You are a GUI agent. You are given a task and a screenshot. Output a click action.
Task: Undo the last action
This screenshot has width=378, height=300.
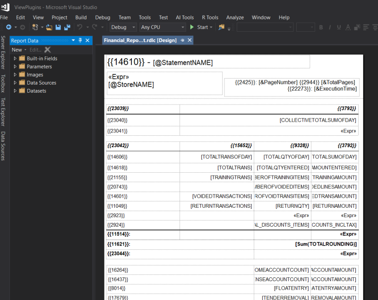[80, 27]
